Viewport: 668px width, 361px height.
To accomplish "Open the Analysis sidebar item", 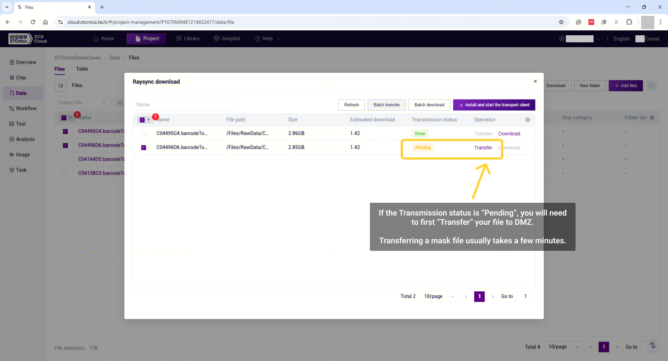I will point(23,139).
